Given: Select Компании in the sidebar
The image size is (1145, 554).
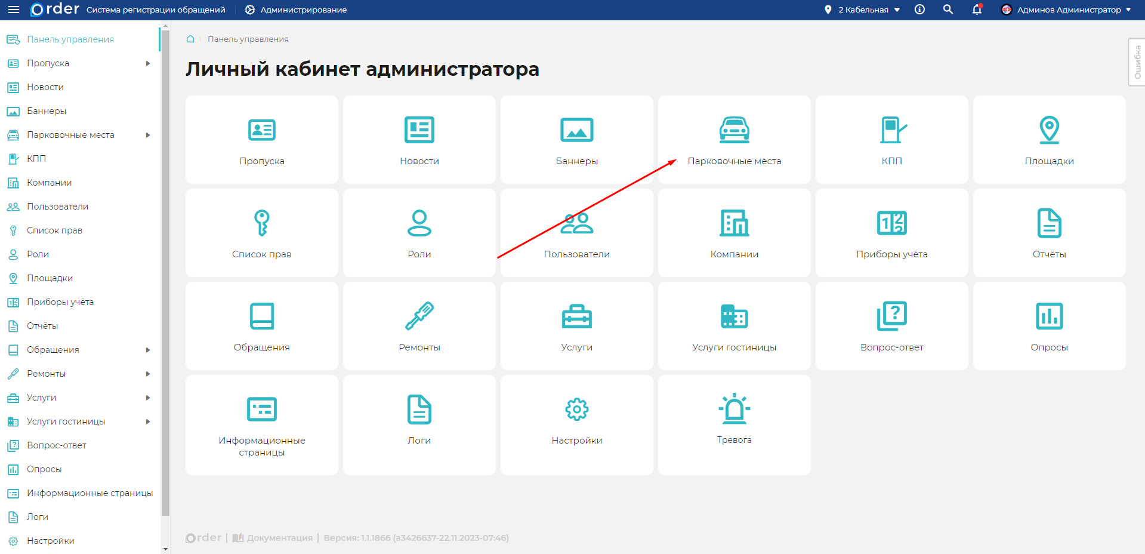Looking at the screenshot, I should pyautogui.click(x=49, y=183).
